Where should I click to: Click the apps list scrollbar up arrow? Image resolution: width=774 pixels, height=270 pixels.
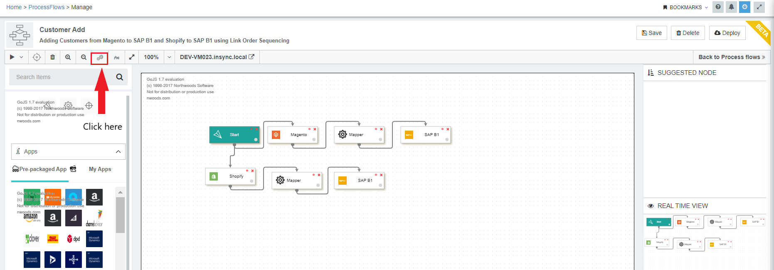120,192
